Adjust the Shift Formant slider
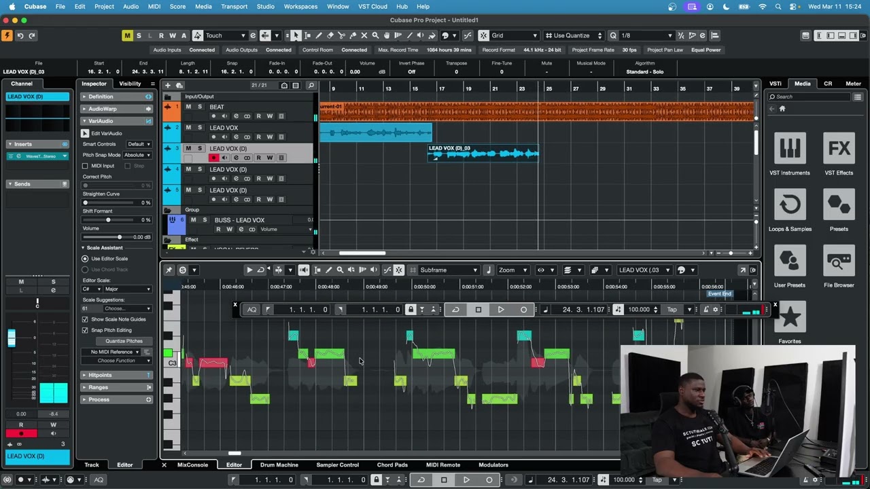 click(108, 220)
